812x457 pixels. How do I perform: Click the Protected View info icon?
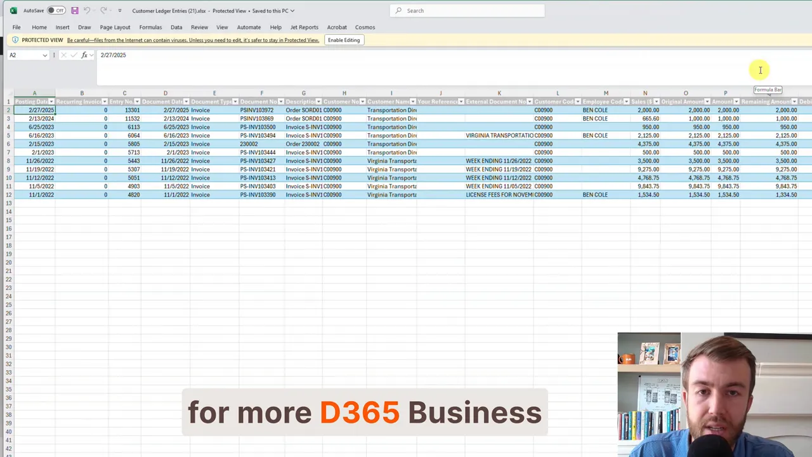16,40
